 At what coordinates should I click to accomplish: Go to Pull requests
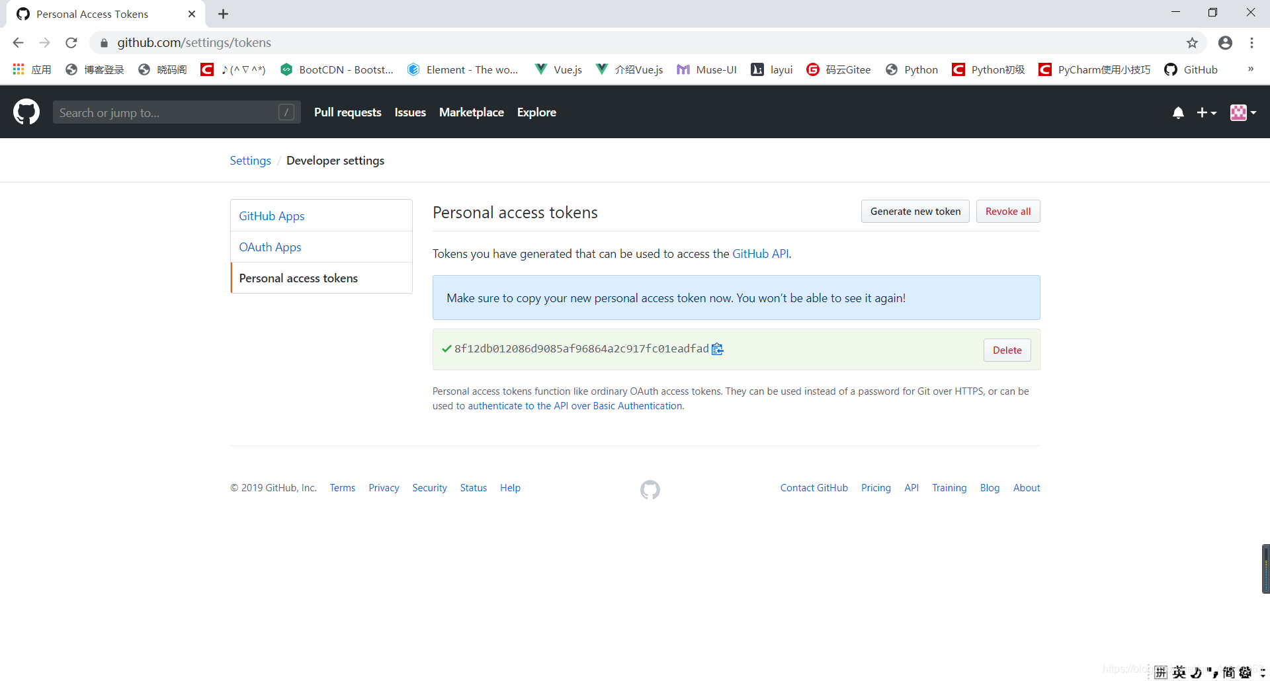click(348, 112)
